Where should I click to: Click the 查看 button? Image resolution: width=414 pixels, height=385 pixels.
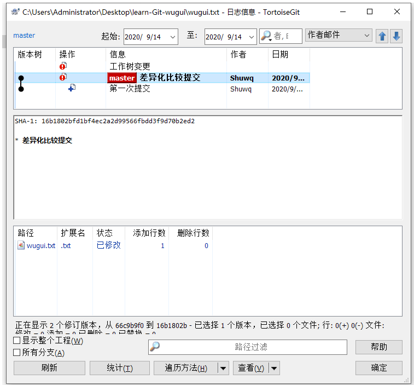point(251,368)
